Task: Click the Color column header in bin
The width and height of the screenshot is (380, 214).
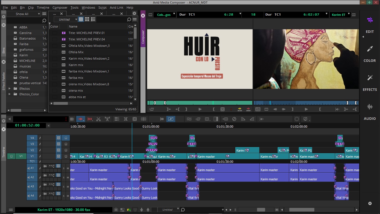Action: pos(55,26)
